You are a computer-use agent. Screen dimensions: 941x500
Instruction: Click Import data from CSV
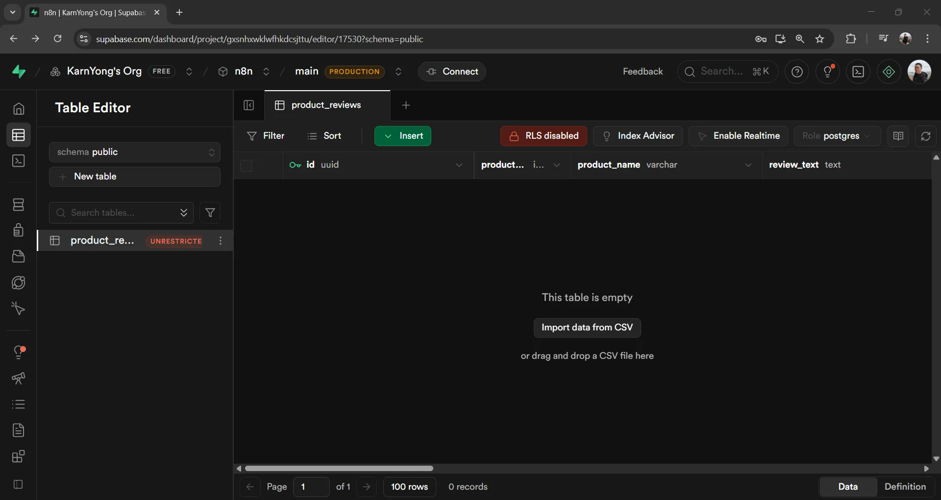coord(587,328)
